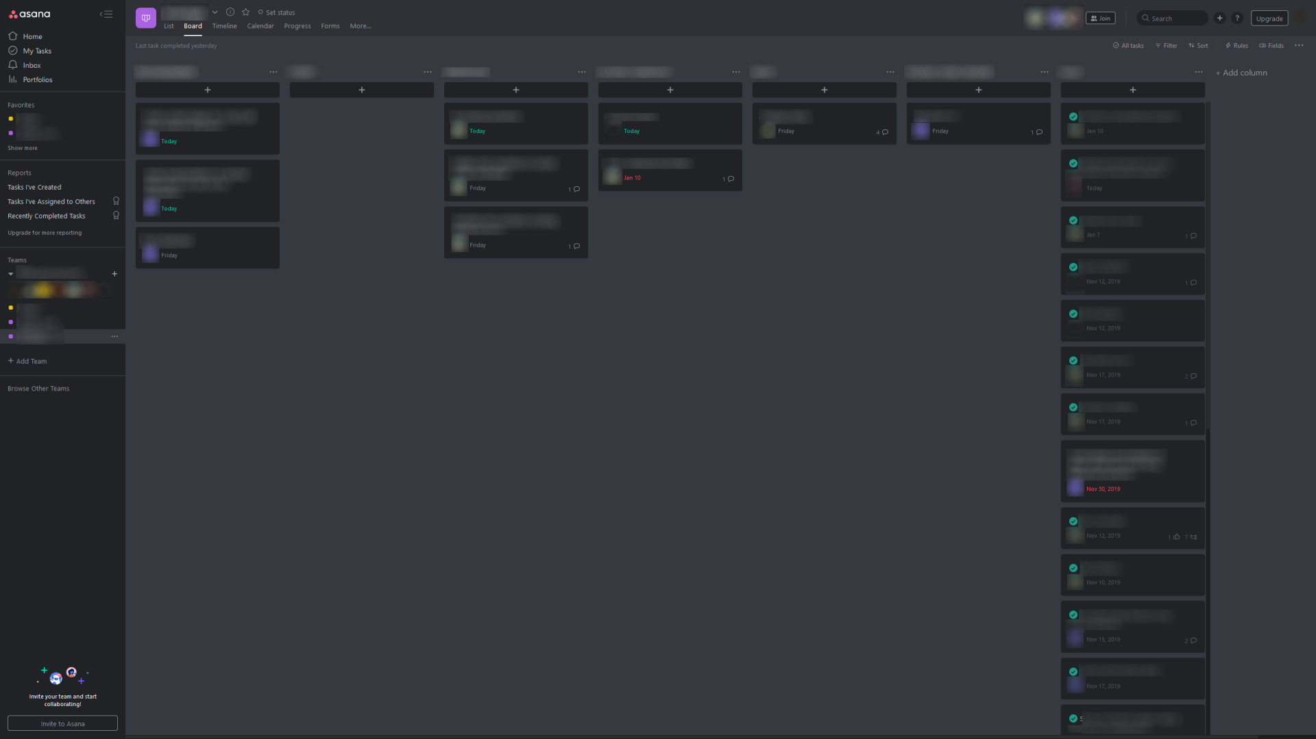Open the Inbox from the sidebar
This screenshot has height=739, width=1316.
[14, 65]
